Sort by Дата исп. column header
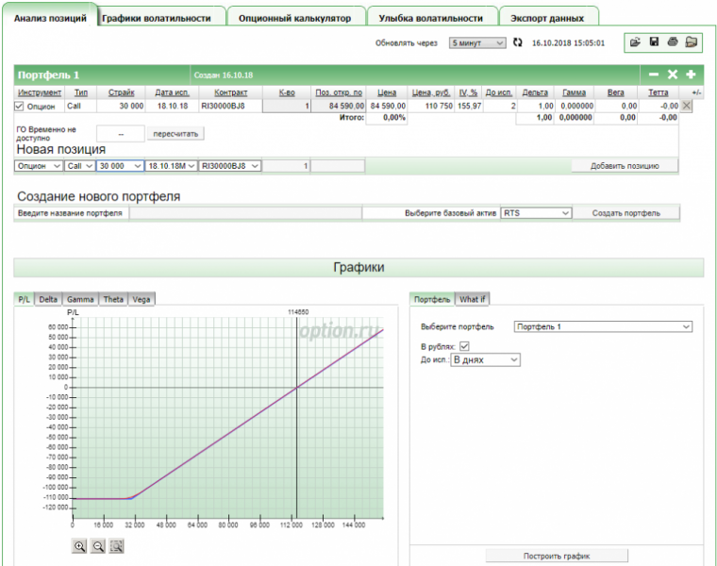This screenshot has width=717, height=566. (x=172, y=92)
